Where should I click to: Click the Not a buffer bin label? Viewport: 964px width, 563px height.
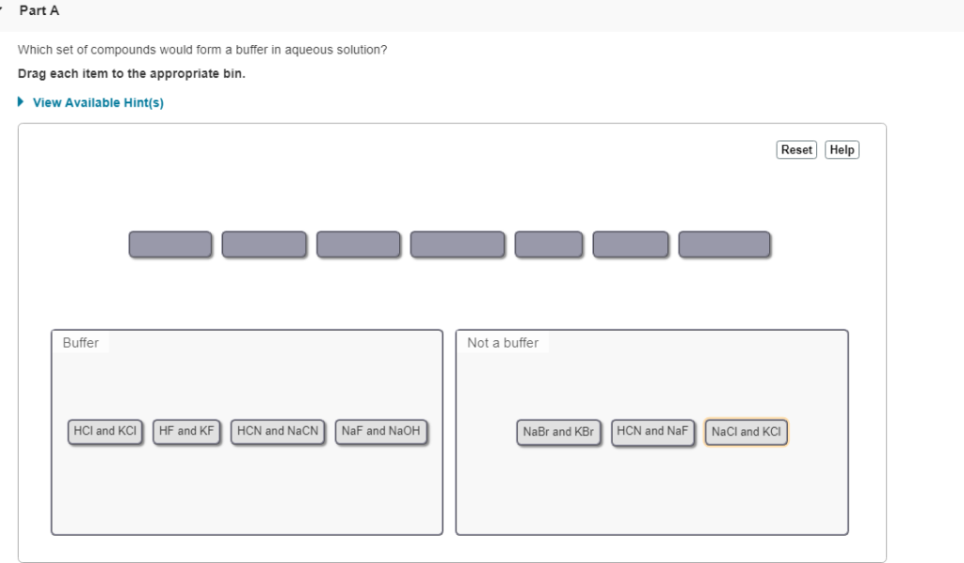tap(503, 342)
